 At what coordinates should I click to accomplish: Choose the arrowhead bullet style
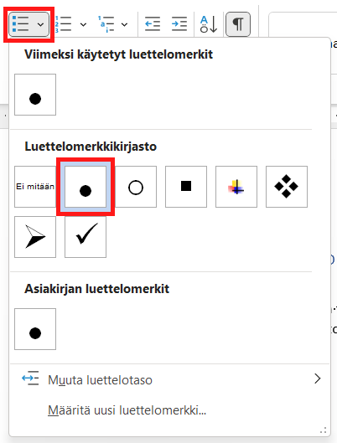click(35, 237)
